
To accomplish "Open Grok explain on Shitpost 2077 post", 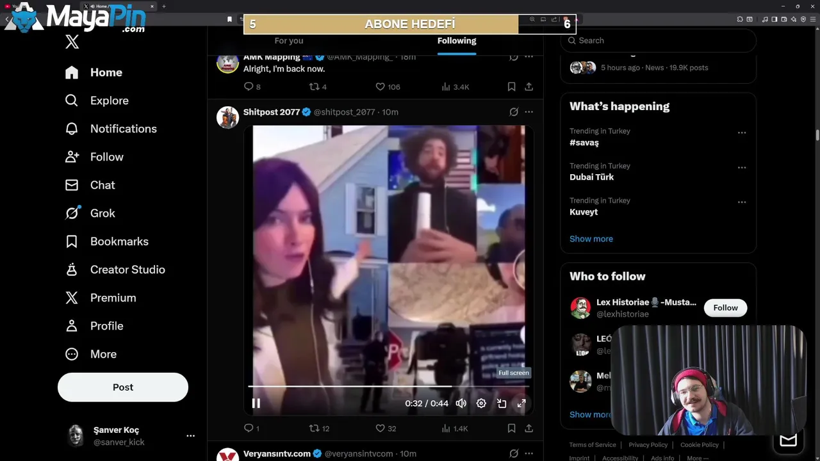I will point(513,112).
